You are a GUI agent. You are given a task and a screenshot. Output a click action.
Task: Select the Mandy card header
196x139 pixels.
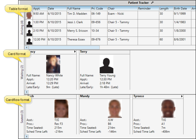coord(105,96)
